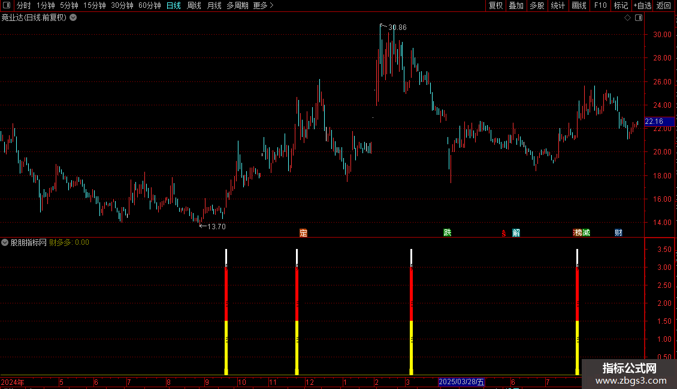This screenshot has width=677, height=389.
Task: Click the blue 财 event marker
Action: coord(618,233)
